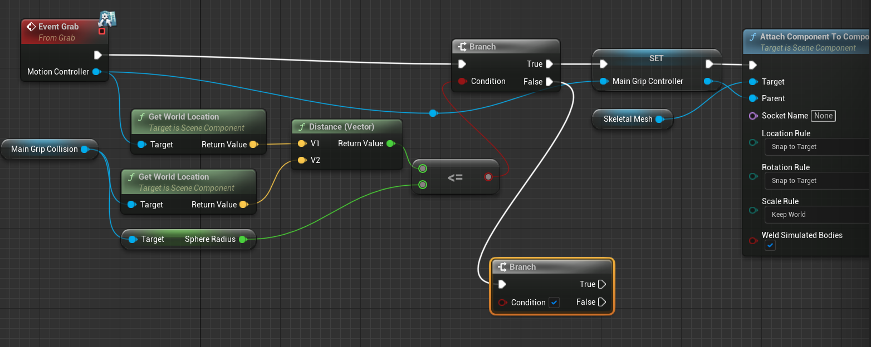871x347 pixels.
Task: Click Return Value pin on Distance (Vector)
Action: tap(390, 143)
